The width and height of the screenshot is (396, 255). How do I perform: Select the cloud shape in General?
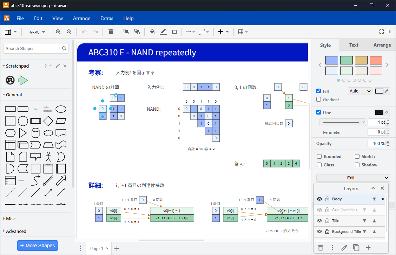(48, 133)
